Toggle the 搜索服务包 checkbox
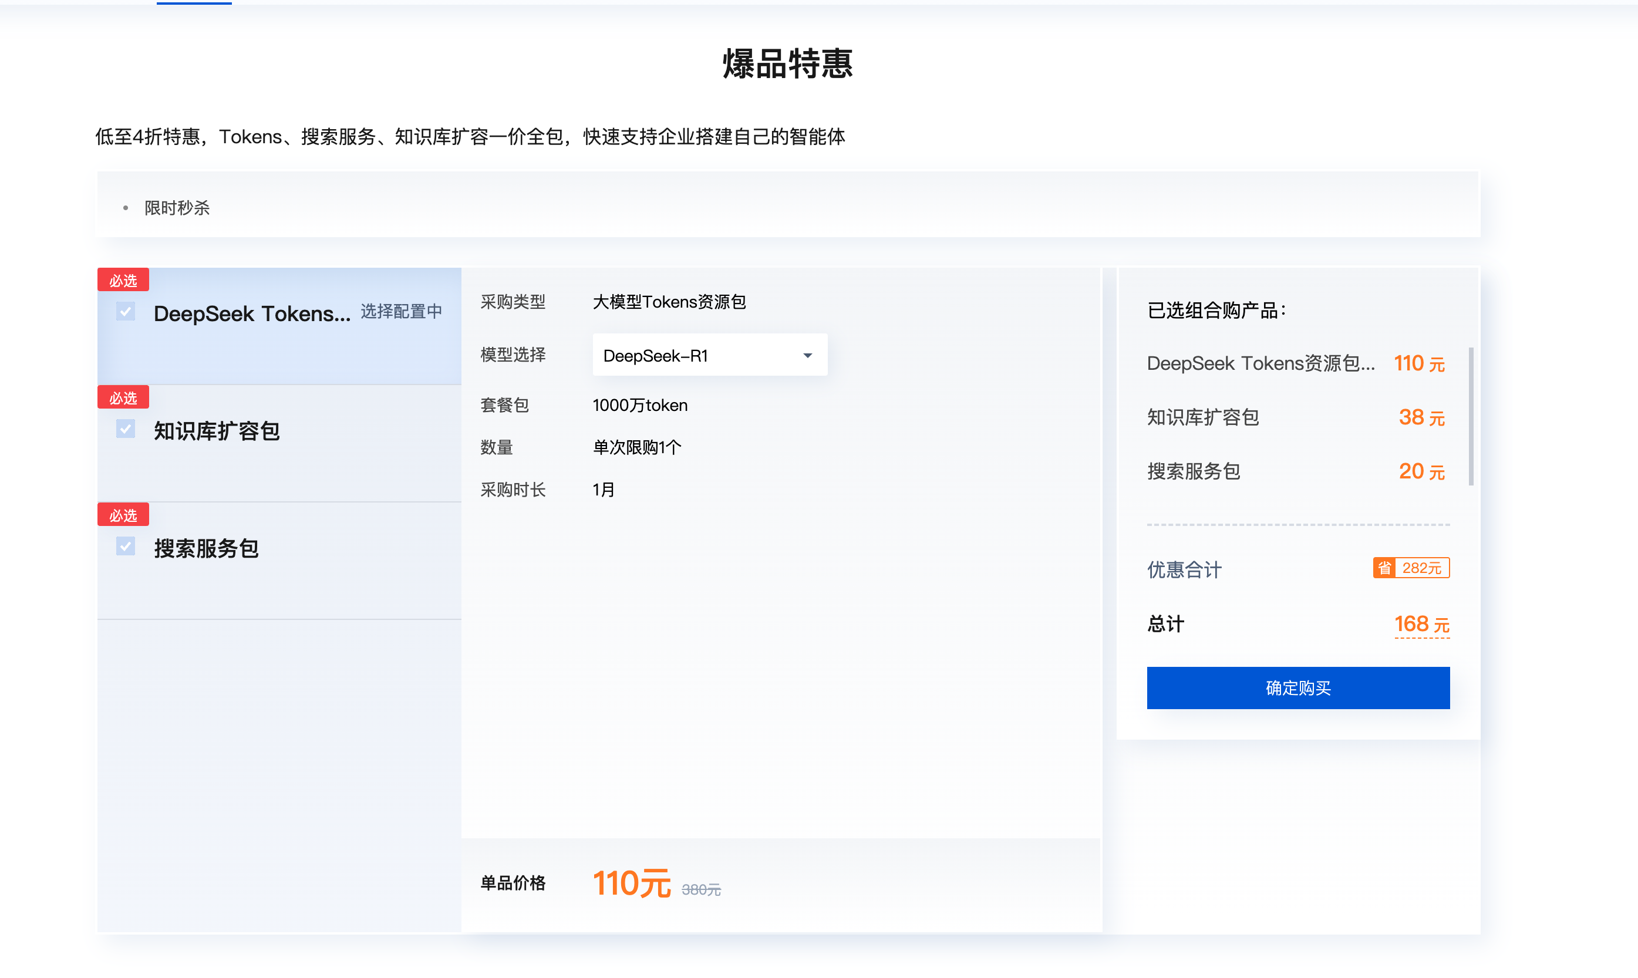Viewport: 1638px width, 978px height. click(125, 547)
